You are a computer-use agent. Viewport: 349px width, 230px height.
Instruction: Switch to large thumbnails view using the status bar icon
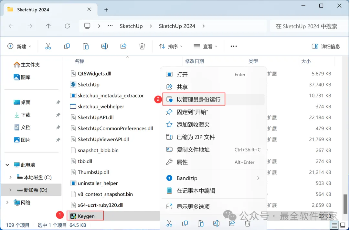[x=343, y=225]
